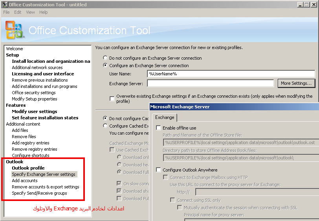Click the Exchange Server input field

coord(210,83)
